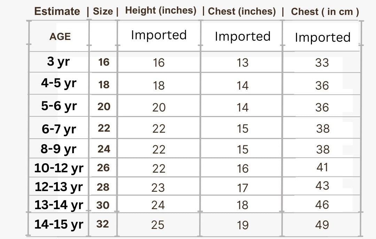The image size is (376, 239).
Task: Select the chest value 49 cm cell
Action: (x=322, y=225)
